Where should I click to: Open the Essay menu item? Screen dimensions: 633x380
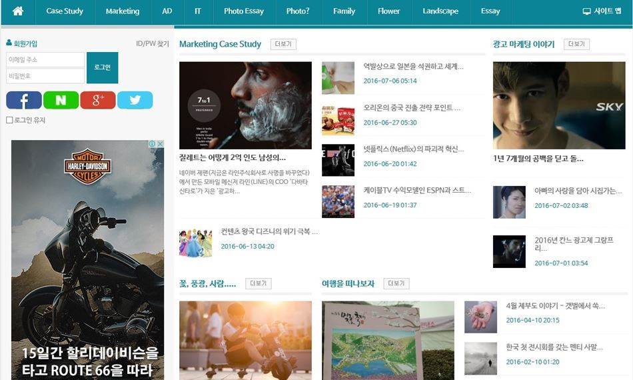(x=490, y=11)
